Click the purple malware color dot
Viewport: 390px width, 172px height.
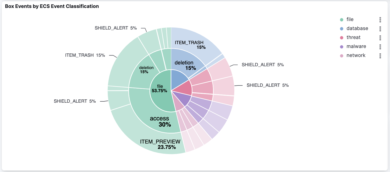click(x=342, y=47)
